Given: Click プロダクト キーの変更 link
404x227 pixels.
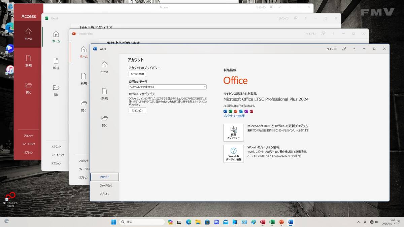Looking at the screenshot, I should pyautogui.click(x=234, y=116).
